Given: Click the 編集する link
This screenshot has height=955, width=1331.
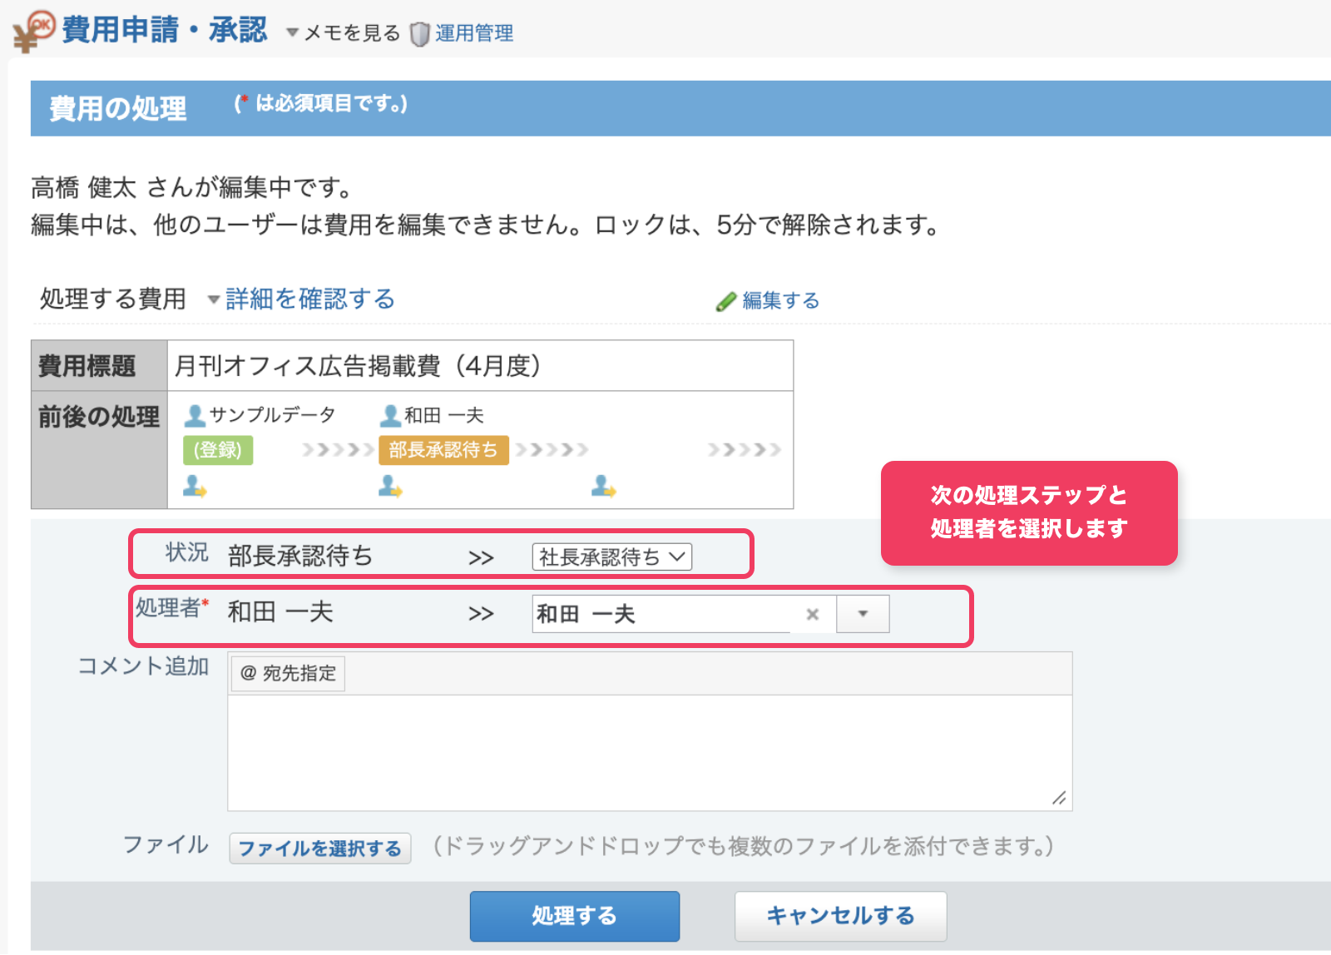Looking at the screenshot, I should pyautogui.click(x=780, y=301).
